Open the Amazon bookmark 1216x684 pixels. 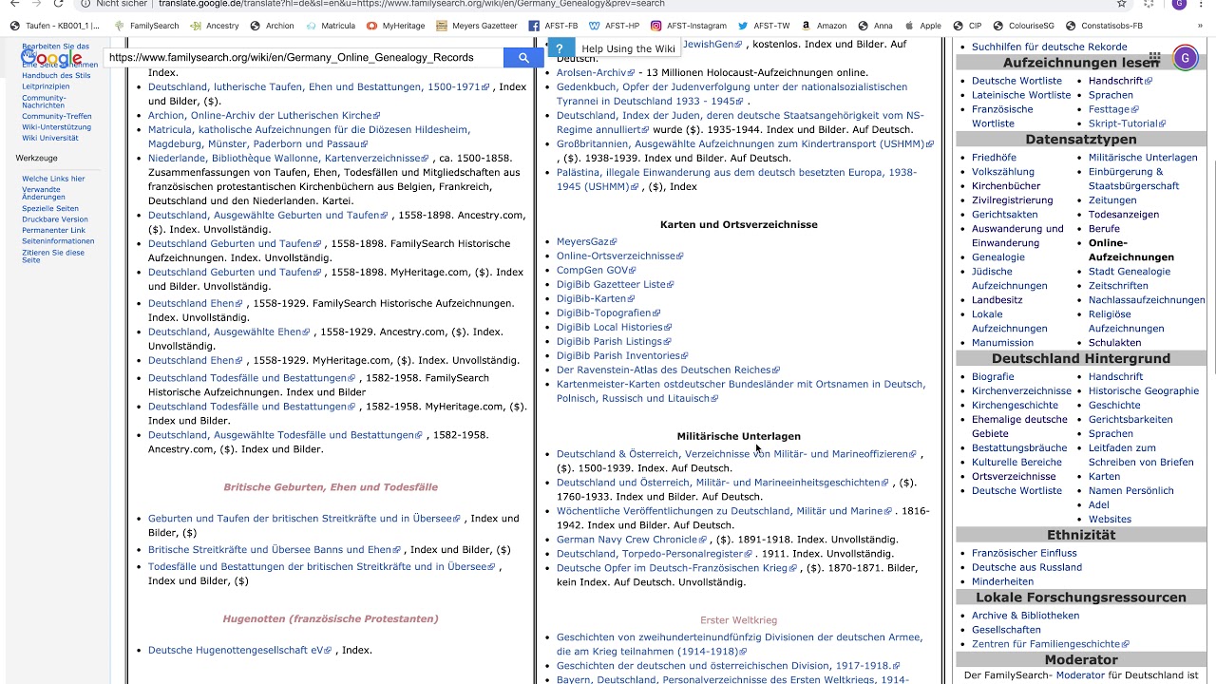[824, 26]
